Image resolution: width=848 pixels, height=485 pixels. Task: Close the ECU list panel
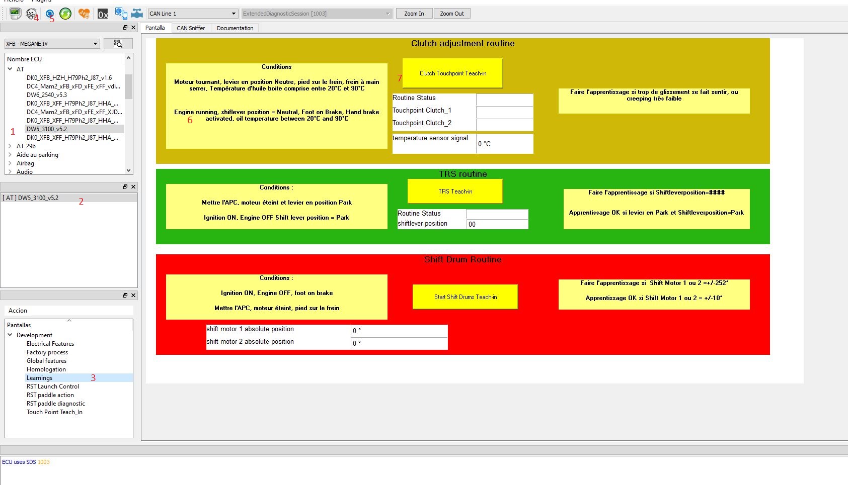(x=133, y=28)
